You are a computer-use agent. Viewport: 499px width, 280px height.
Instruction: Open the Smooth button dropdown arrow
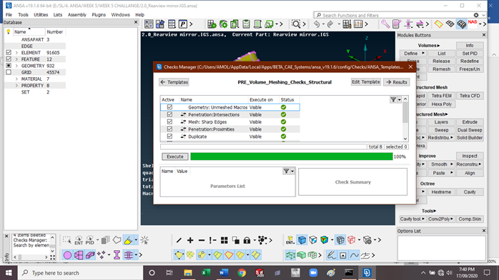pyautogui.click(x=451, y=164)
